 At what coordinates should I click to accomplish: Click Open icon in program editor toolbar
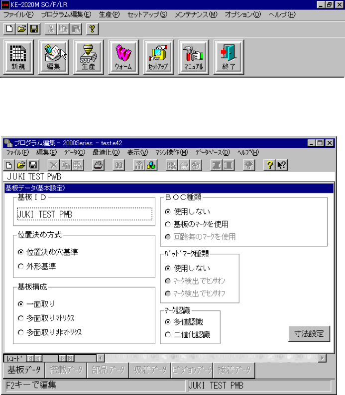click(21, 165)
